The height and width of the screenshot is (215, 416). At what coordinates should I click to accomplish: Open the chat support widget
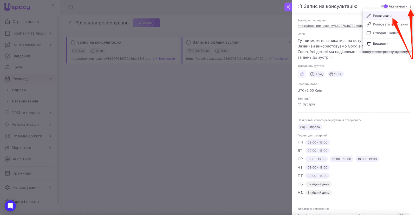point(10,206)
